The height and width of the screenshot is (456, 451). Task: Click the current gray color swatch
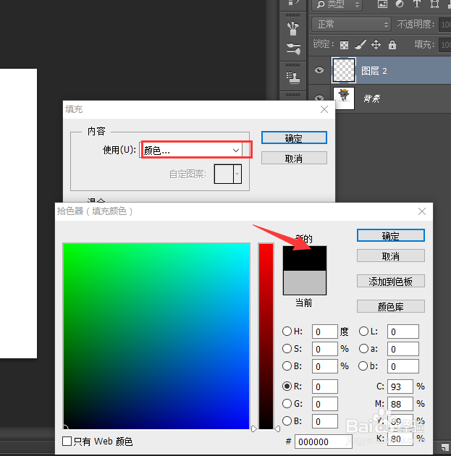tap(305, 282)
